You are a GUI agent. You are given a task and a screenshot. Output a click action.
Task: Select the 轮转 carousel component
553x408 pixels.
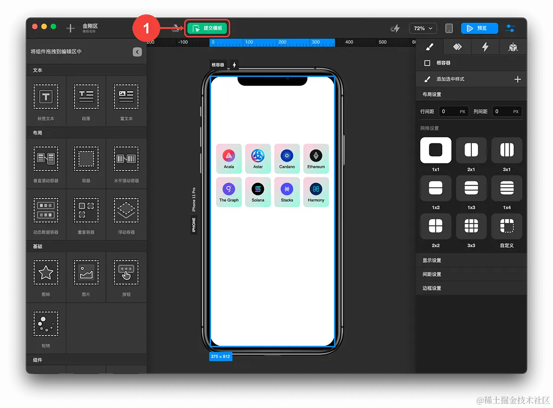(x=46, y=328)
